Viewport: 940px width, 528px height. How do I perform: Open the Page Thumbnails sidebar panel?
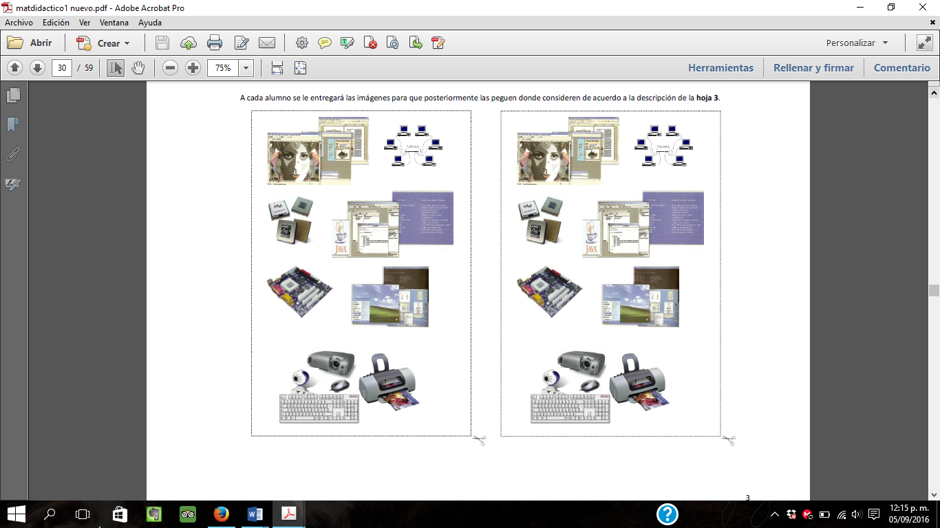(13, 96)
